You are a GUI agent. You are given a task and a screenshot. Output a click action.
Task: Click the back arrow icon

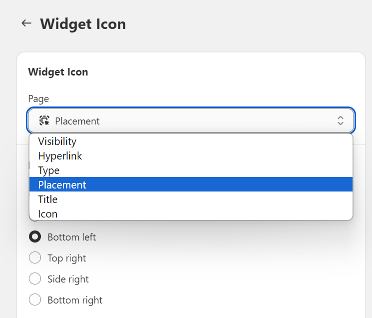(x=26, y=23)
